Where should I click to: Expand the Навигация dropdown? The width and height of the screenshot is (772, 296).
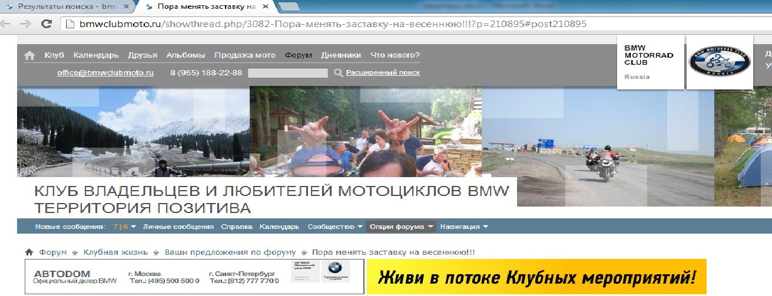[464, 227]
